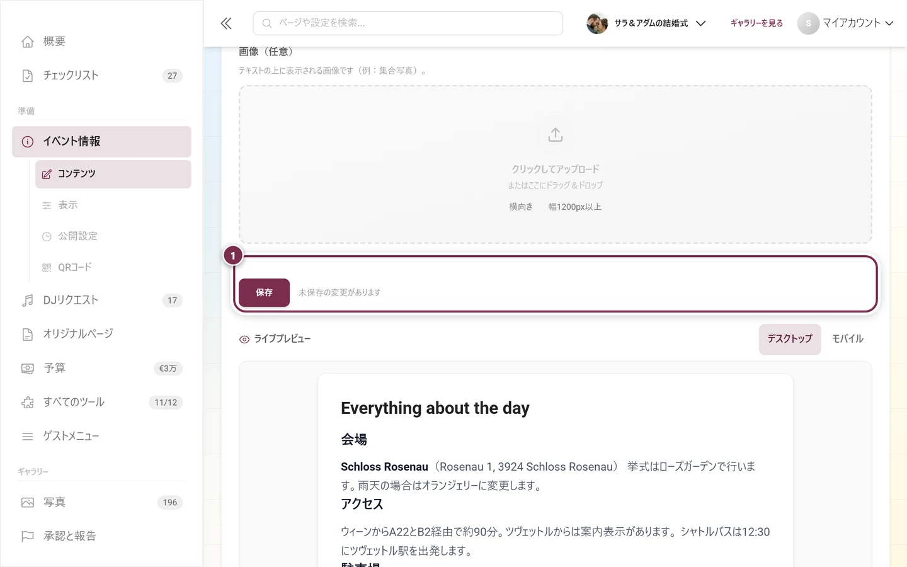907x567 pixels.
Task: Open the オリジナルページ menu item
Action: click(101, 335)
